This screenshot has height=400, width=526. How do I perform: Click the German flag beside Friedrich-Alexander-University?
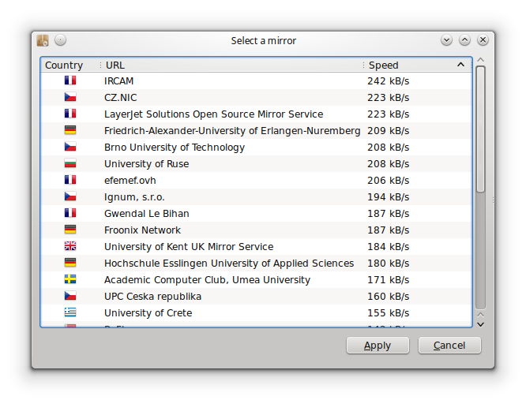pyautogui.click(x=70, y=130)
